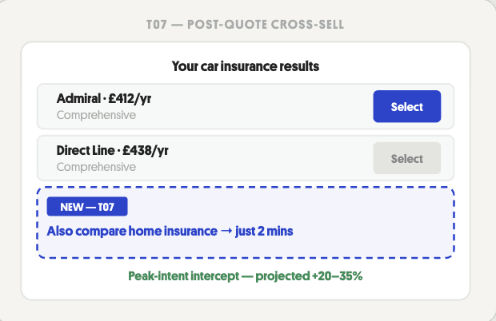The width and height of the screenshot is (496, 321).
Task: Click 'Comprehensive' under the Direct Line quote
Action: [x=96, y=167]
